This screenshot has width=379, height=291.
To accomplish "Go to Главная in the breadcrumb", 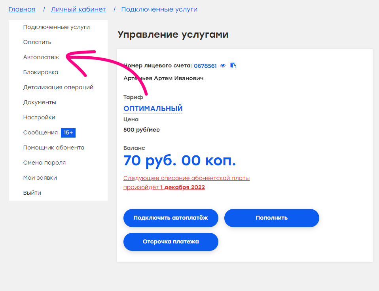I will [x=22, y=10].
